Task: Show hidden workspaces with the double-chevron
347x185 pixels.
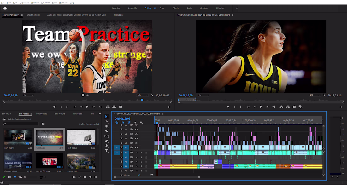Action: pos(237,8)
